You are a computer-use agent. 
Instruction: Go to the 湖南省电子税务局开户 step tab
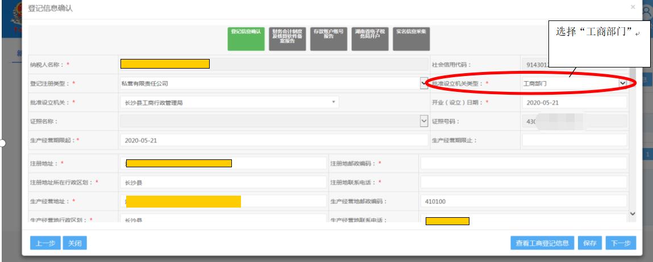370,39
